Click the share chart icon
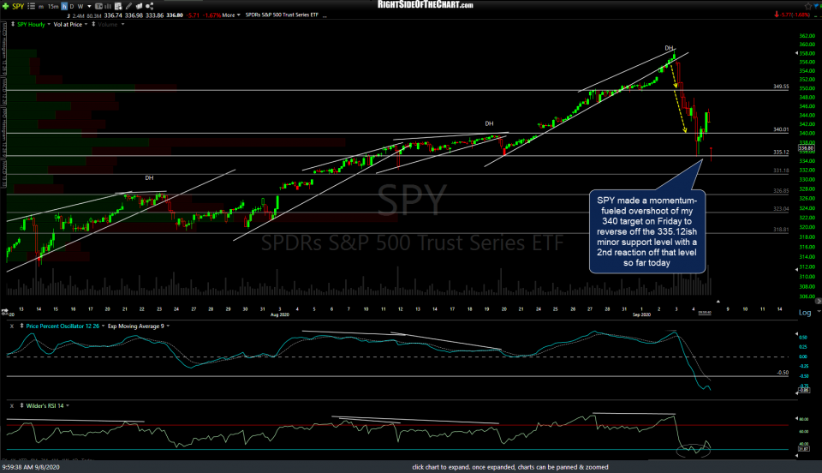The image size is (822, 473). click(149, 6)
